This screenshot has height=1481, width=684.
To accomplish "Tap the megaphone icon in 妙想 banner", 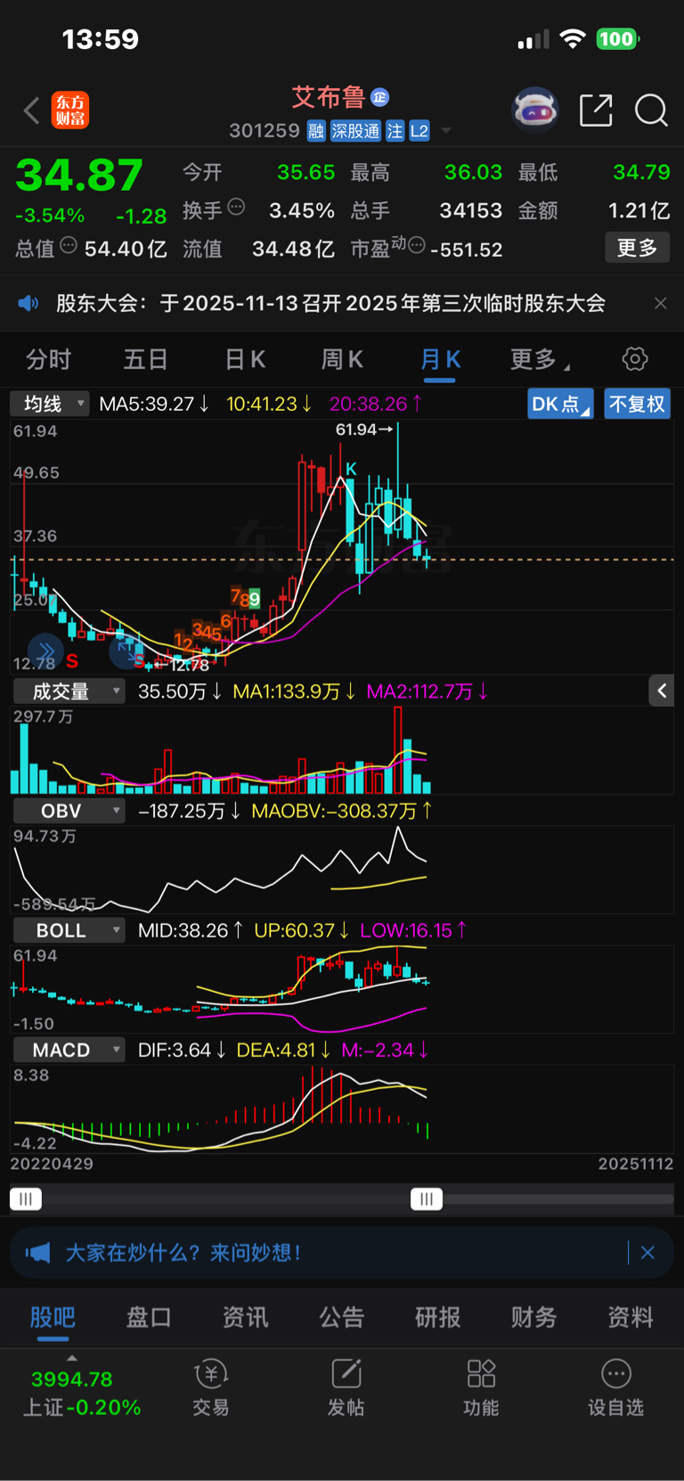I will (x=38, y=1253).
